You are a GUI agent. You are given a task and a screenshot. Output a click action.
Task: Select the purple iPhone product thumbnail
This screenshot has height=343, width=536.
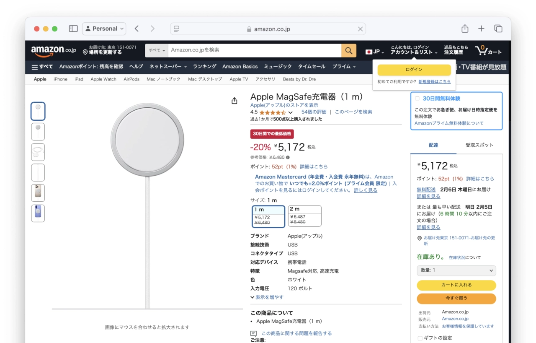(x=38, y=213)
